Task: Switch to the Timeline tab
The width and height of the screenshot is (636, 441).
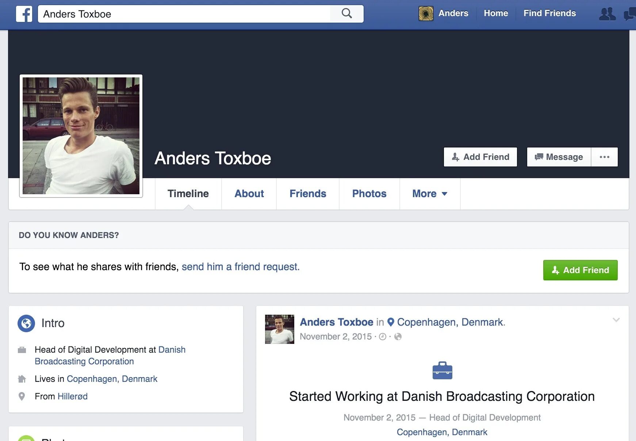Action: (x=188, y=193)
